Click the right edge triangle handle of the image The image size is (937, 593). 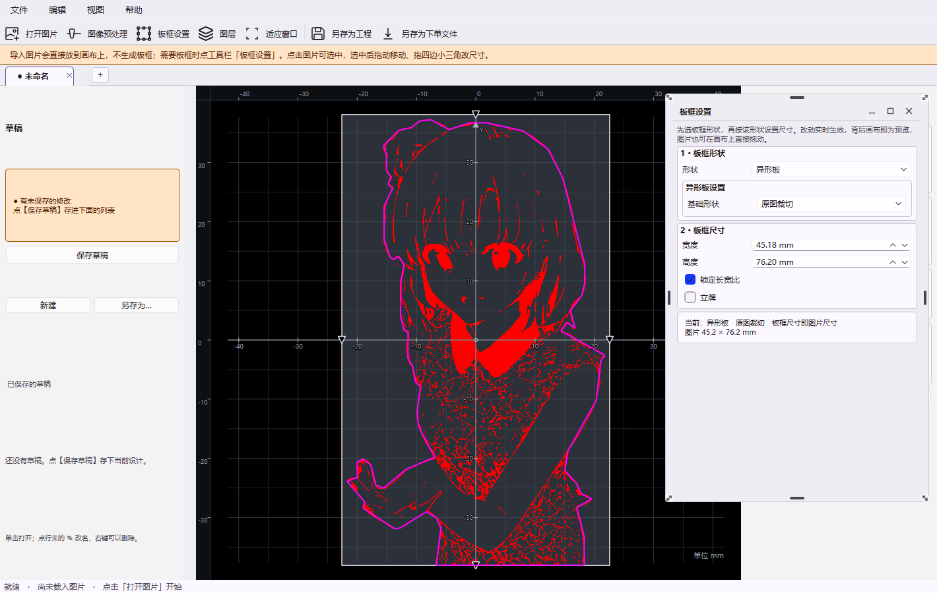(x=610, y=340)
